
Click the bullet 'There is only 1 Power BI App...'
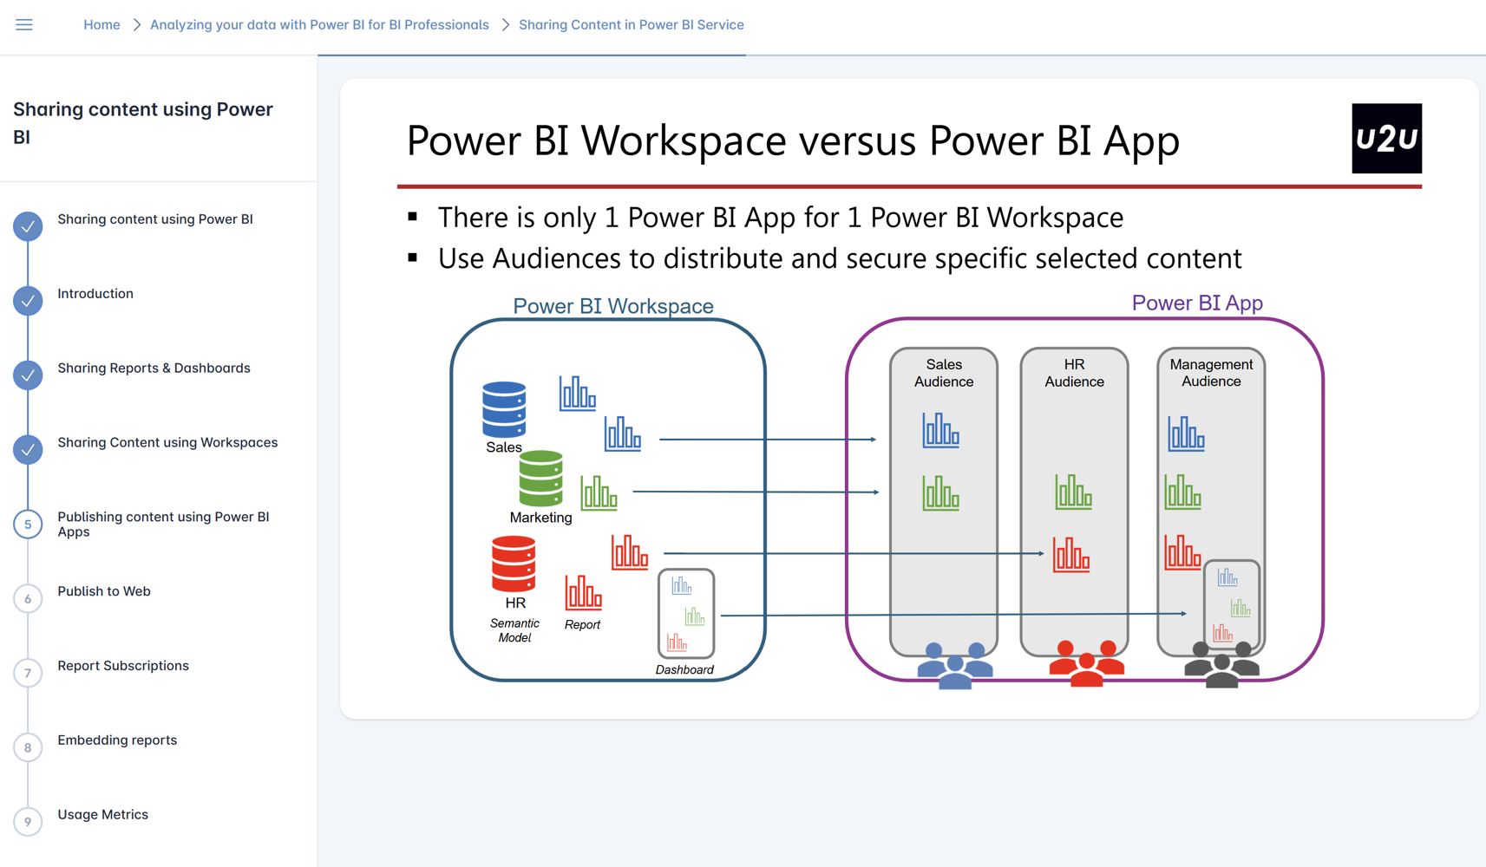pyautogui.click(x=780, y=217)
